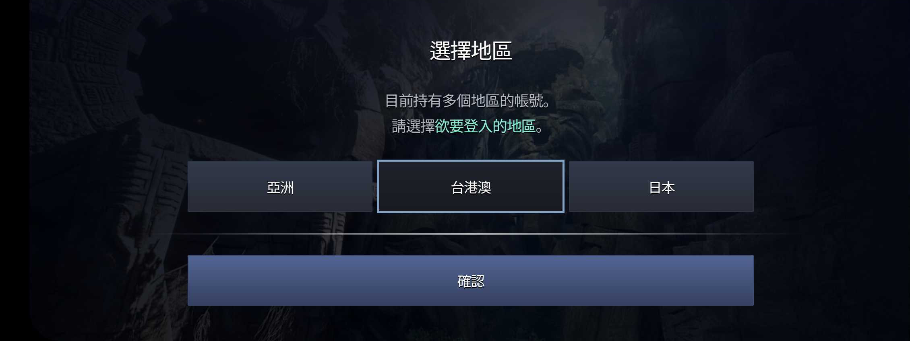Viewport: 910px width, 341px height.
Task: Confirm selection with the 確認 button
Action: (x=470, y=280)
